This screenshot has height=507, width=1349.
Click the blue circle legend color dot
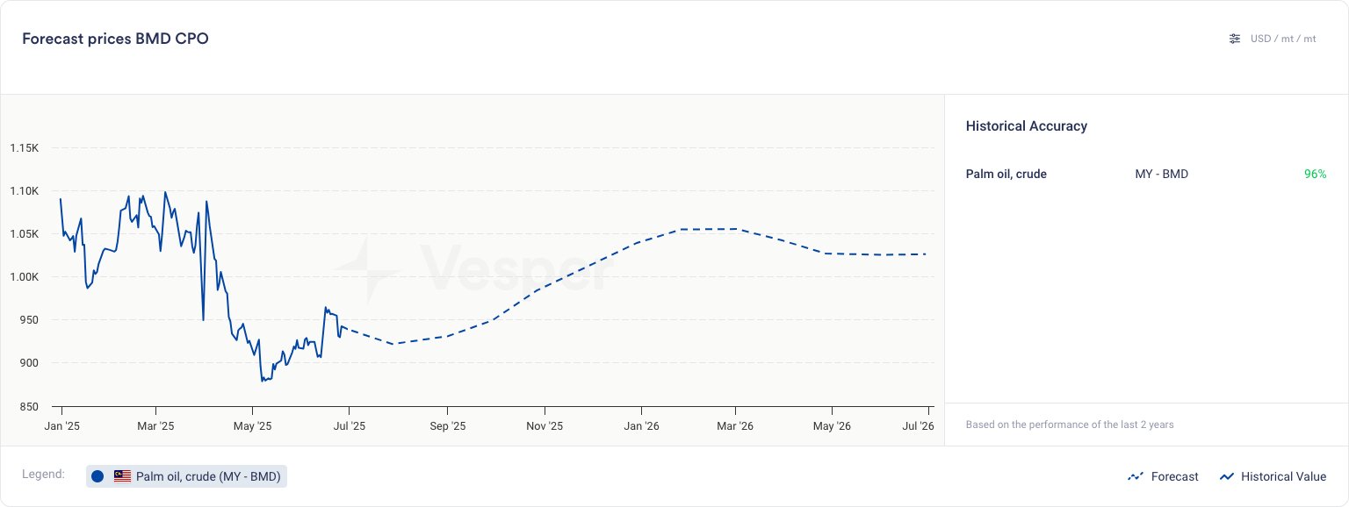click(97, 476)
